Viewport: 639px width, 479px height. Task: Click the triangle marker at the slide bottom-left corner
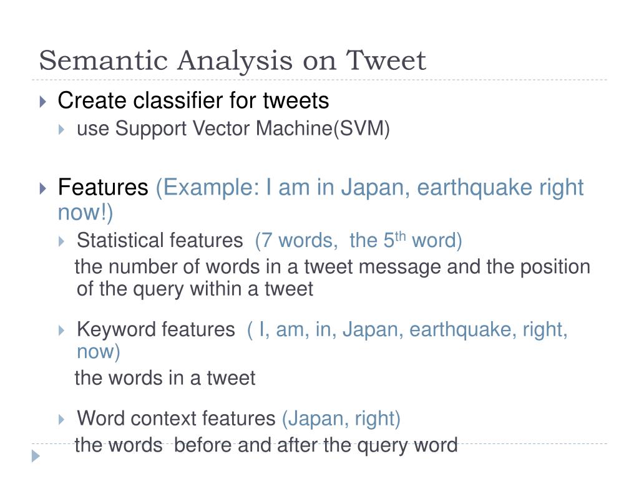tap(36, 456)
